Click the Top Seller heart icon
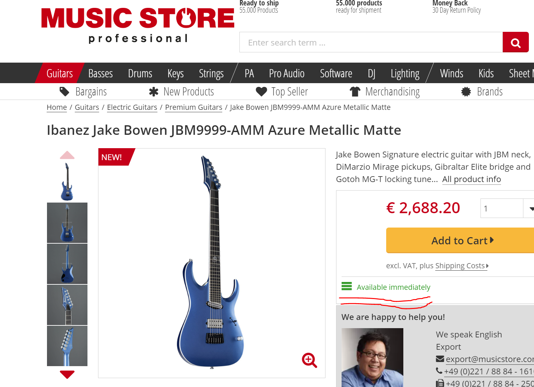The height and width of the screenshot is (387, 534). coord(261,92)
